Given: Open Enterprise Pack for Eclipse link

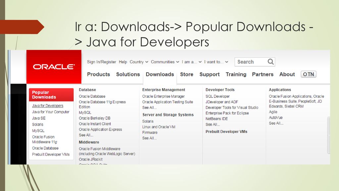Looking at the screenshot, I should [x=227, y=113].
